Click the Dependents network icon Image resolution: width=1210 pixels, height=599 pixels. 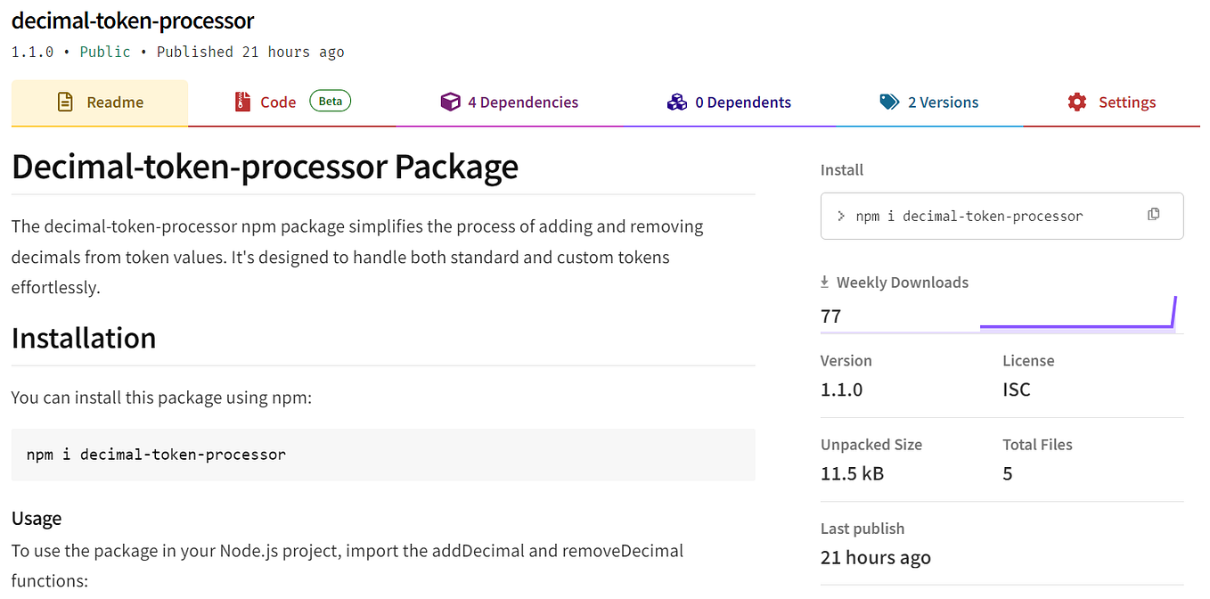677,102
